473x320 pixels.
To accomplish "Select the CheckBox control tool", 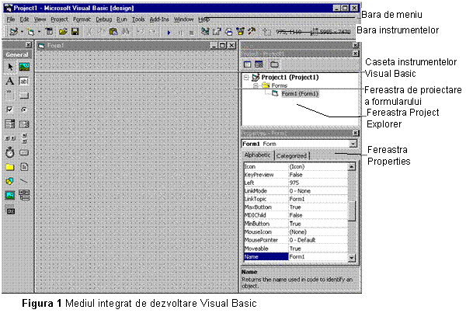I will click(10, 110).
